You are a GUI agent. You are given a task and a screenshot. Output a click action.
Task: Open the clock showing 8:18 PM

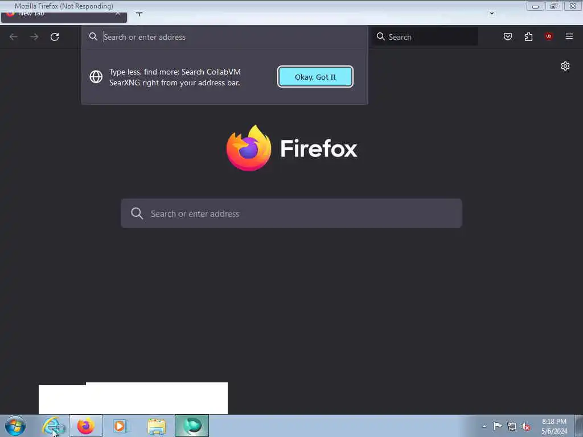tap(554, 426)
